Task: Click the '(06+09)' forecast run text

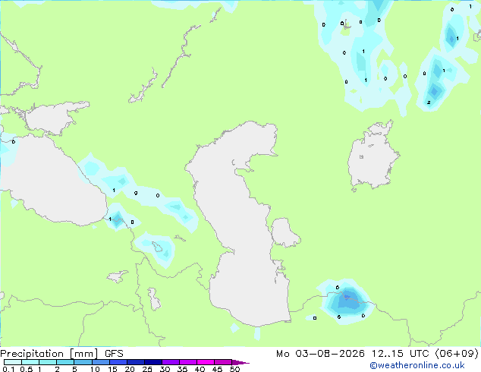Action: (x=457, y=354)
